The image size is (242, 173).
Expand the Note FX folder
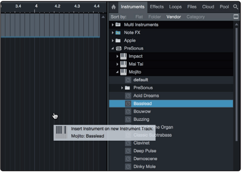112,33
